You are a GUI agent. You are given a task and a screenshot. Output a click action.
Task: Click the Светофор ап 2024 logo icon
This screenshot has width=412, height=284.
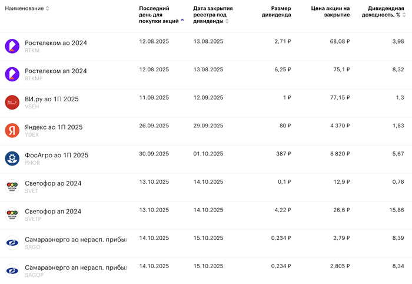coord(12,214)
